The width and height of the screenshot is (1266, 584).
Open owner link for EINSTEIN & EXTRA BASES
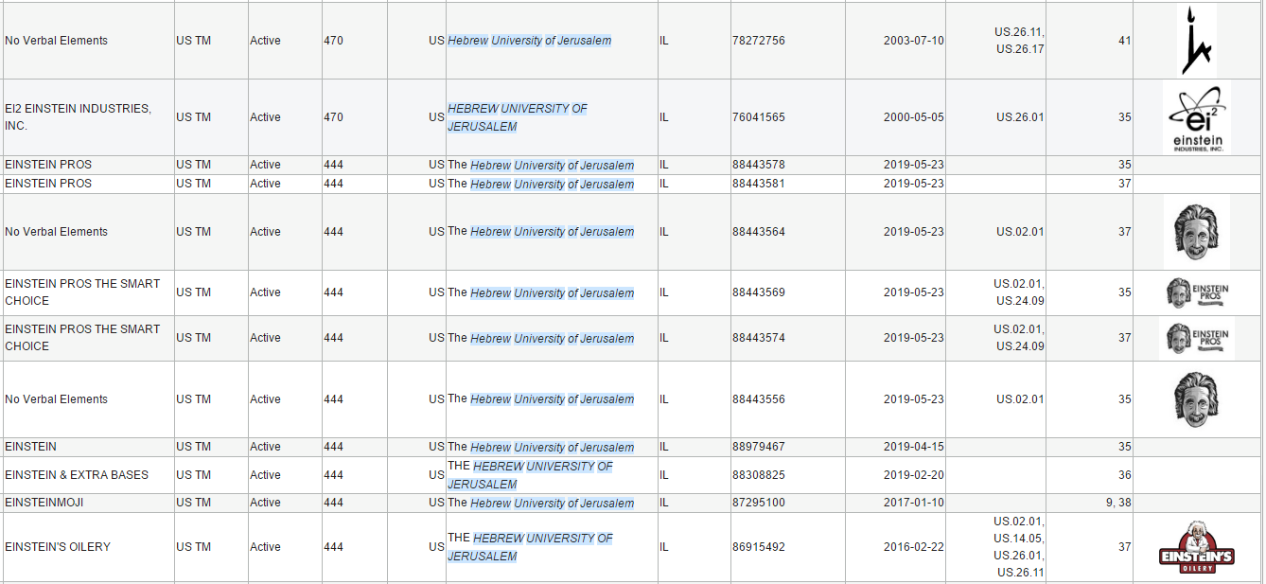530,475
